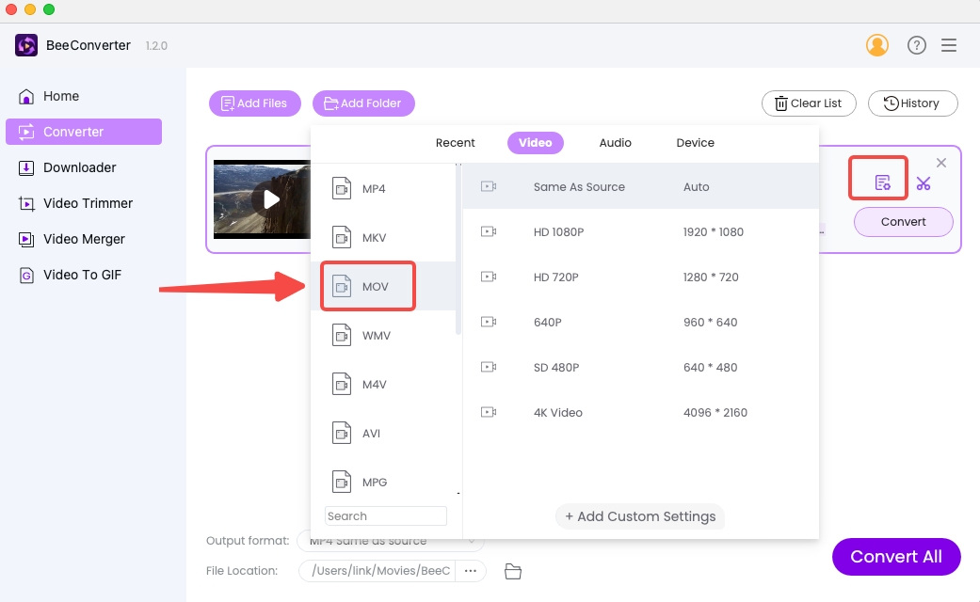Open output folder icon beside file location
Screen dimensions: 980x602
513,571
